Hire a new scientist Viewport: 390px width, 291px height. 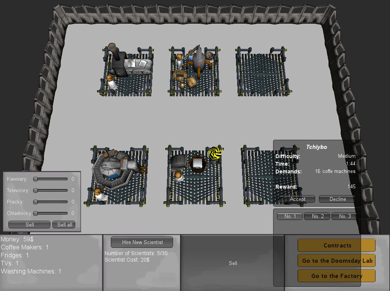[x=142, y=242]
